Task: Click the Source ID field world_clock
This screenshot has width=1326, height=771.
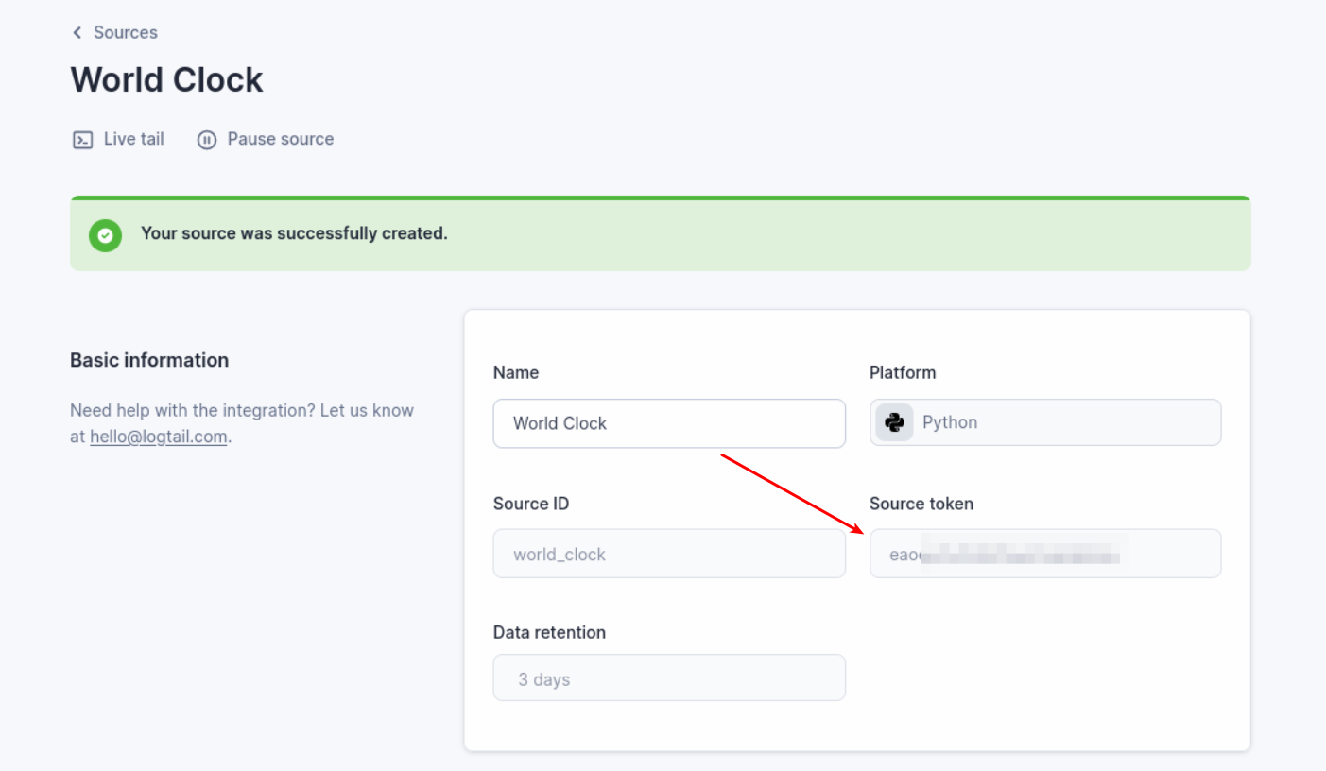Action: click(x=669, y=554)
